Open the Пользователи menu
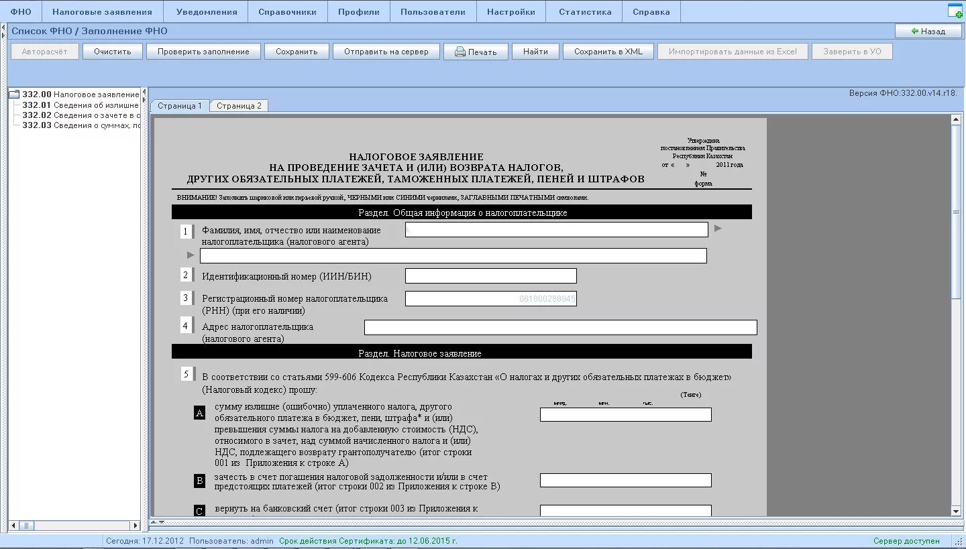Screen dimensions: 966x549 (433, 12)
